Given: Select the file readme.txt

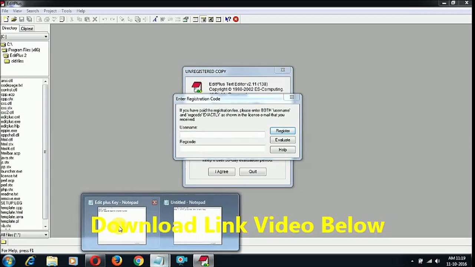Looking at the screenshot, I should [9, 194].
